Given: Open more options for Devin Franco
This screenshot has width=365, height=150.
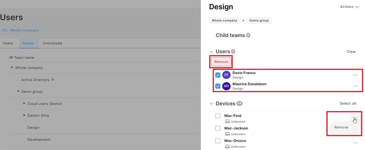Looking at the screenshot, I should click(x=355, y=75).
